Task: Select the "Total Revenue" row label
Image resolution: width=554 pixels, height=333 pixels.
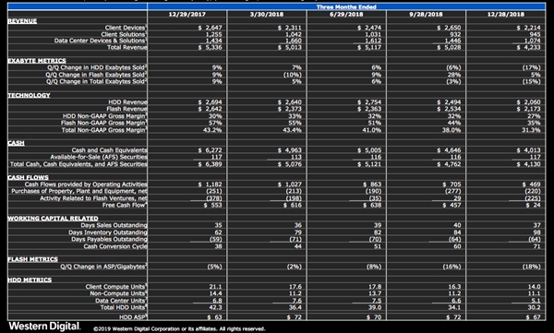Action: coord(126,47)
